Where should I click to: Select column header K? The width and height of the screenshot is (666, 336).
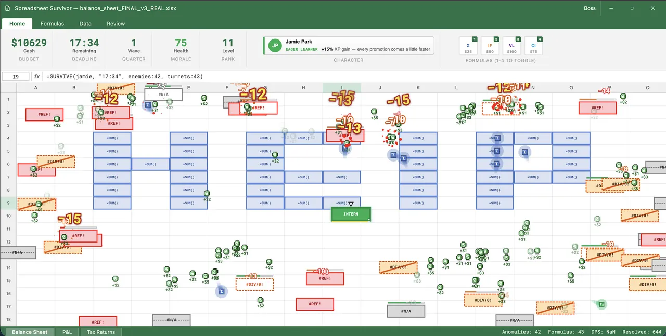pos(418,88)
